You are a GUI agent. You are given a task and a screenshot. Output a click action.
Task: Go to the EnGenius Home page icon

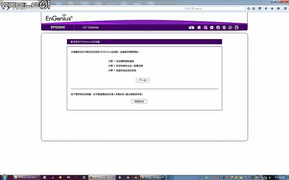pos(199,28)
